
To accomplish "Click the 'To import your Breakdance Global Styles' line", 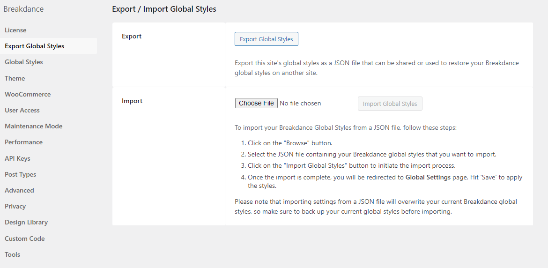I will [346, 127].
